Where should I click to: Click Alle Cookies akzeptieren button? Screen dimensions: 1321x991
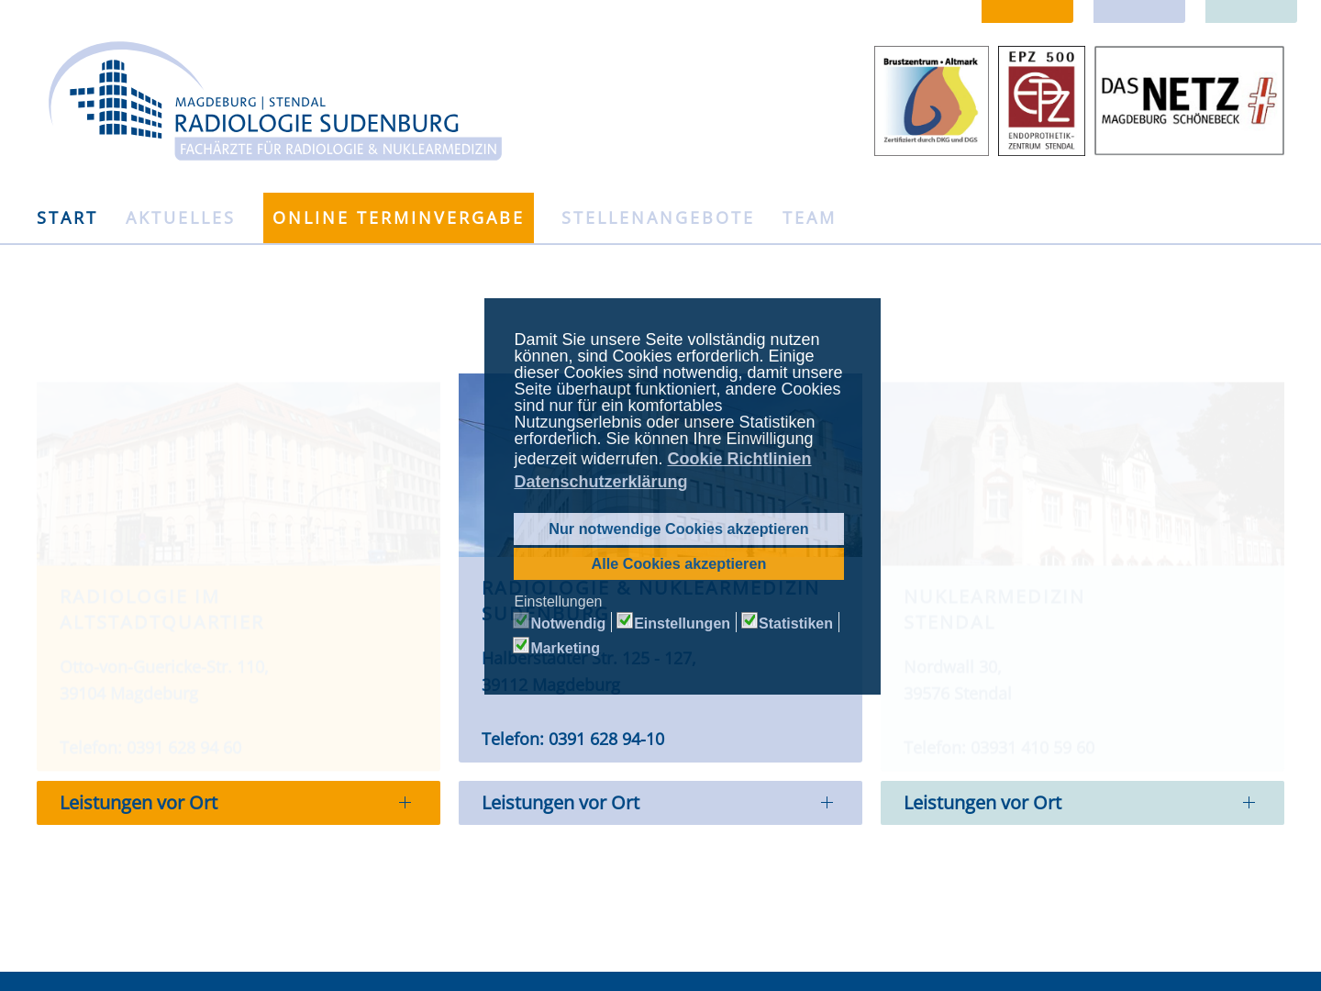pyautogui.click(x=679, y=563)
